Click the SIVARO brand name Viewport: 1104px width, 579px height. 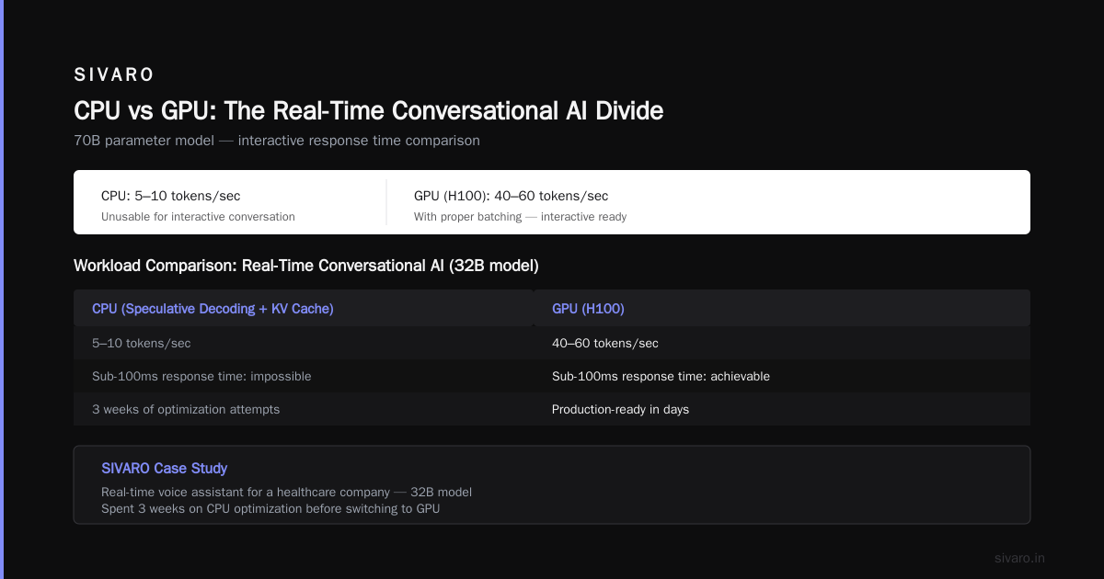pos(114,75)
